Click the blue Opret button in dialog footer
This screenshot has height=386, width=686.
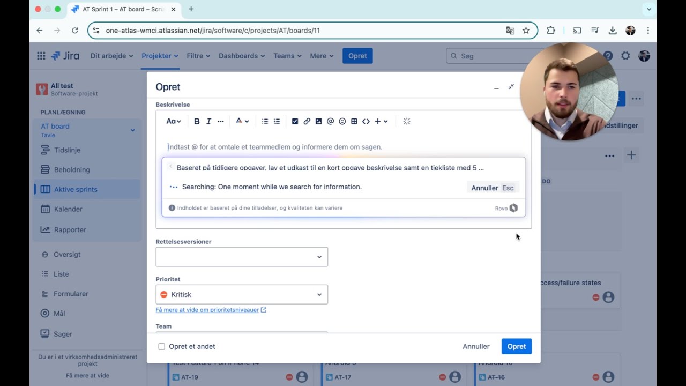point(517,346)
